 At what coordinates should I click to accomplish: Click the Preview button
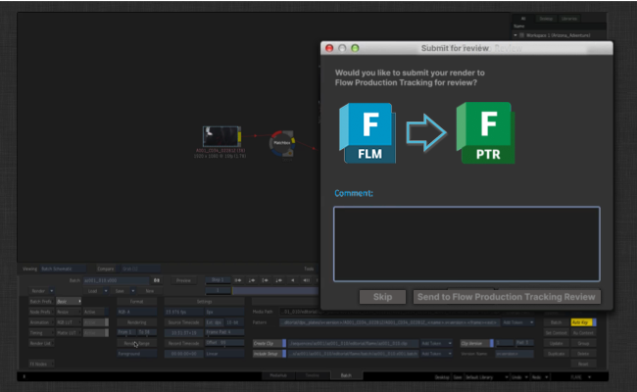coord(183,280)
